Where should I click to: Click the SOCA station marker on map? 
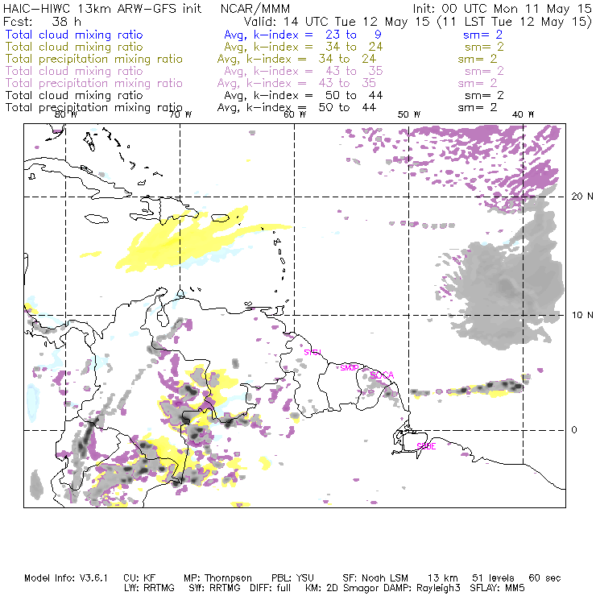point(382,375)
